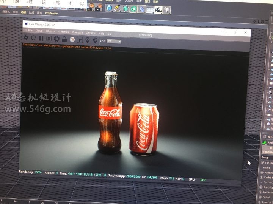
Task: Click the Live Viewer menu grip icon
Action: coord(25,30)
